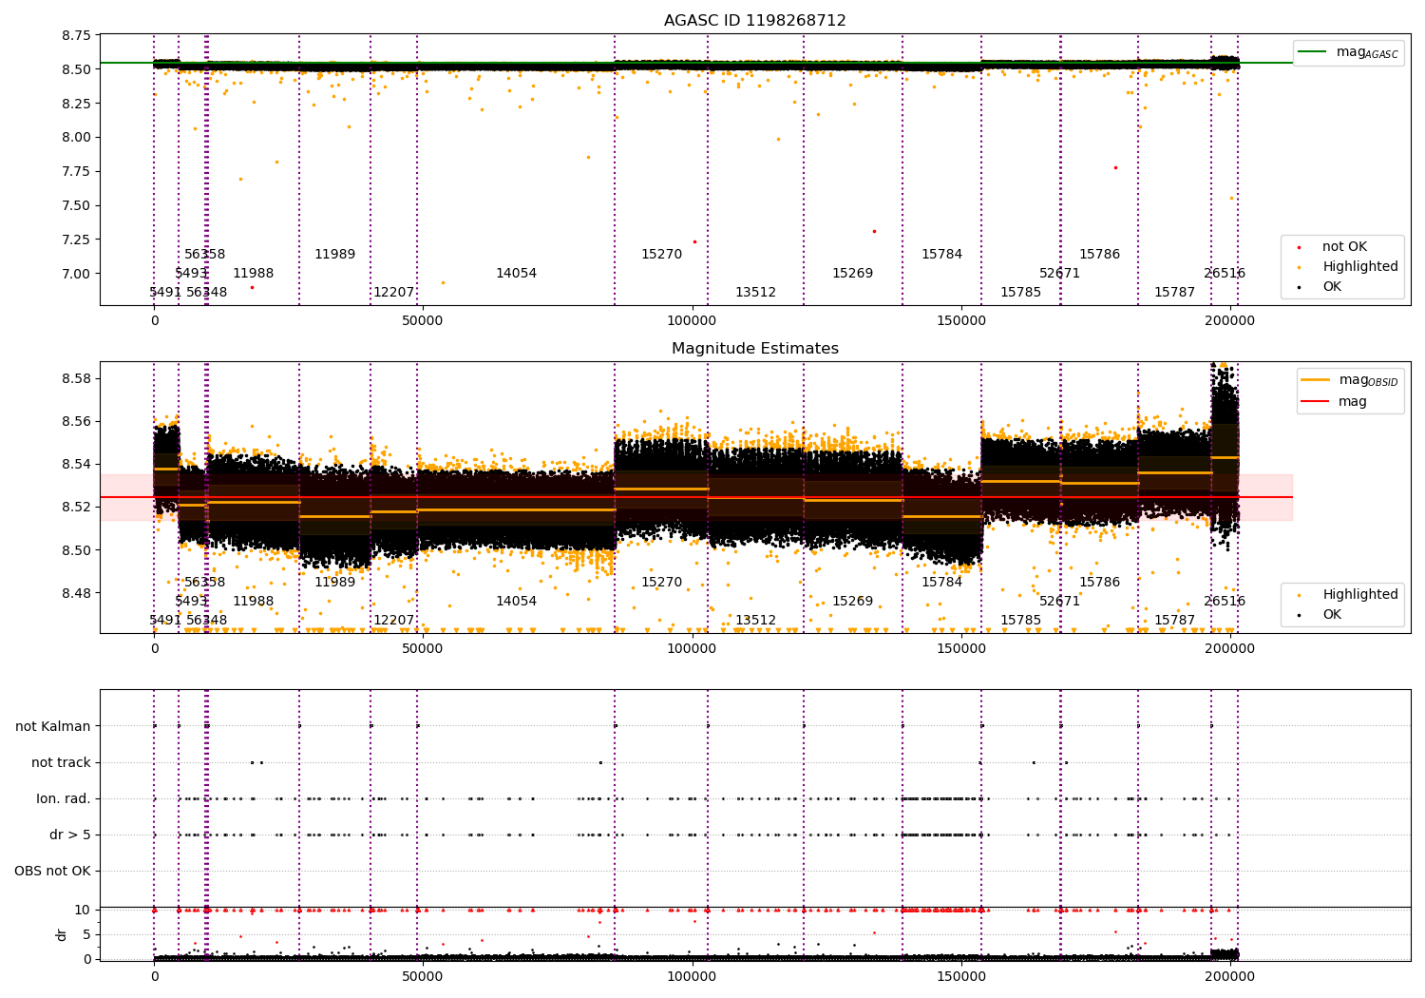Click obsid label 13512 in top plot
The image size is (1425, 998).
coord(756,293)
